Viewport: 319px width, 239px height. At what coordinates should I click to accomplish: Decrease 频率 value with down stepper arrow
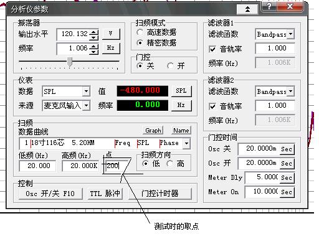click(x=94, y=51)
